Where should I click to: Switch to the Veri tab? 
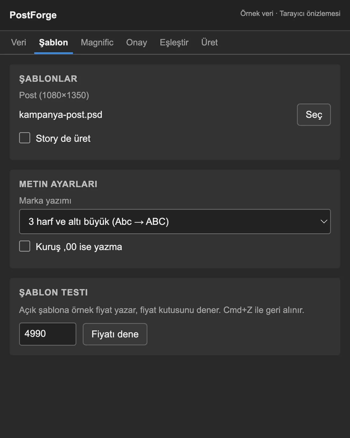[x=19, y=42]
